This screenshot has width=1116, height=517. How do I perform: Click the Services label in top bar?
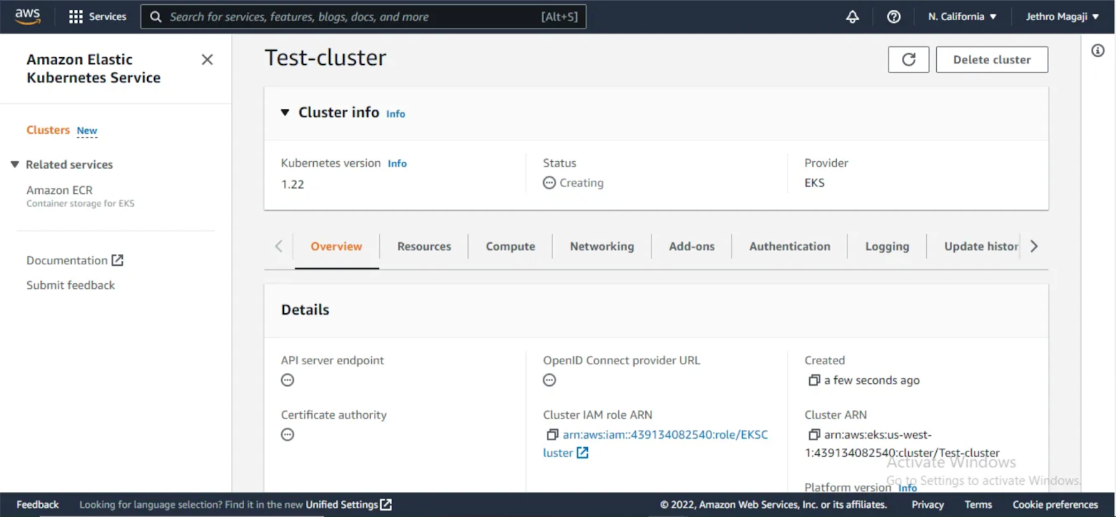click(107, 17)
